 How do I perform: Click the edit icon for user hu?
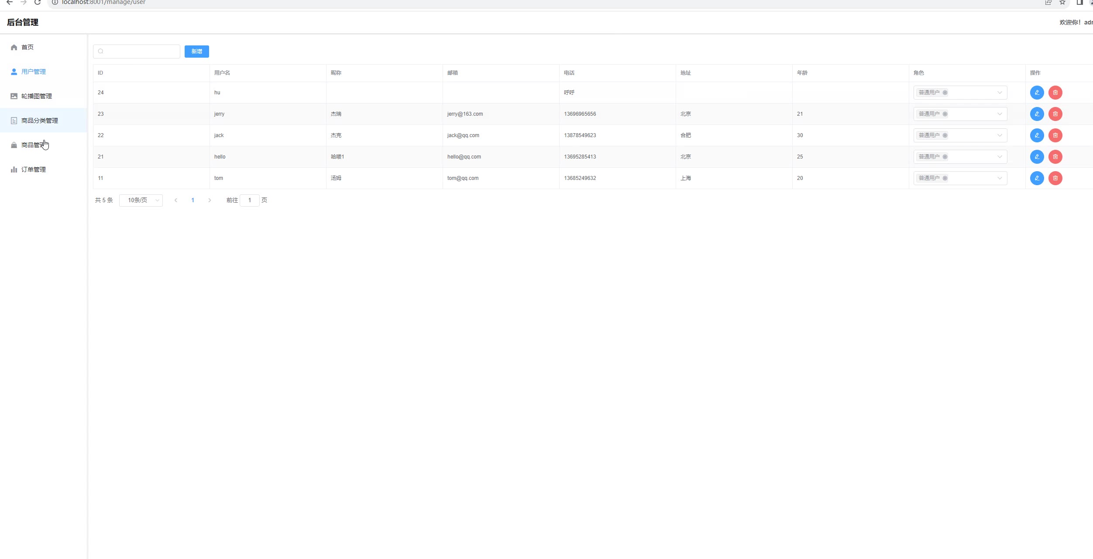point(1037,93)
